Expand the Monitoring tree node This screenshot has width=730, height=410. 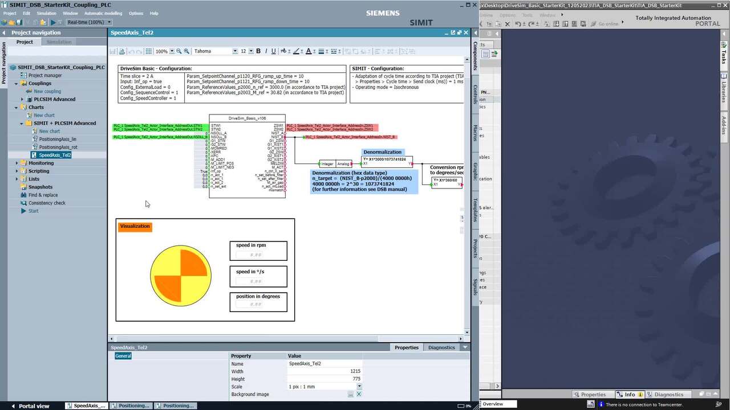click(x=16, y=163)
